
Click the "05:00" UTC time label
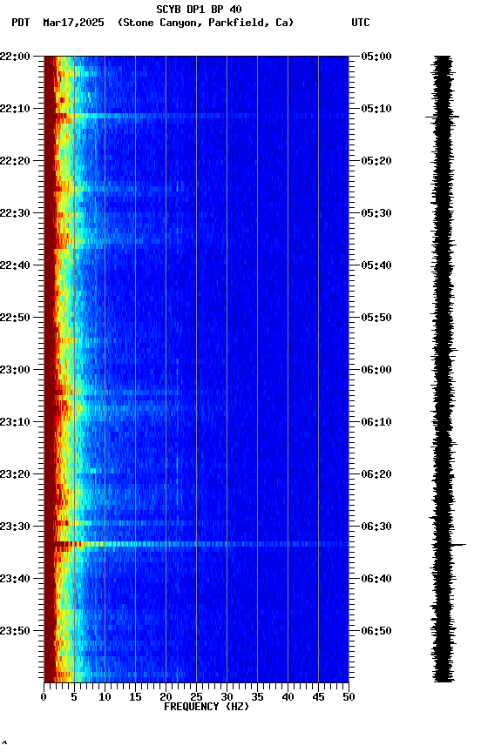376,57
